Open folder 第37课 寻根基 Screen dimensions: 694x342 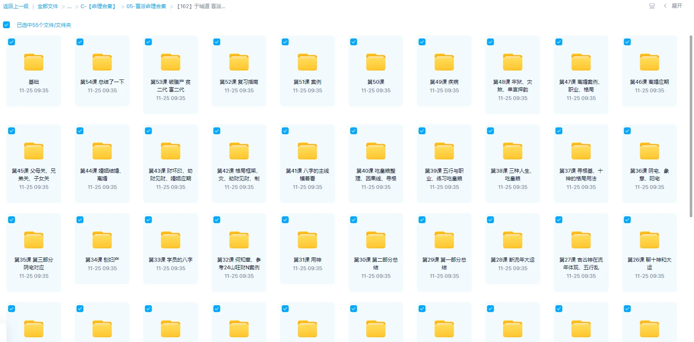pos(581,151)
